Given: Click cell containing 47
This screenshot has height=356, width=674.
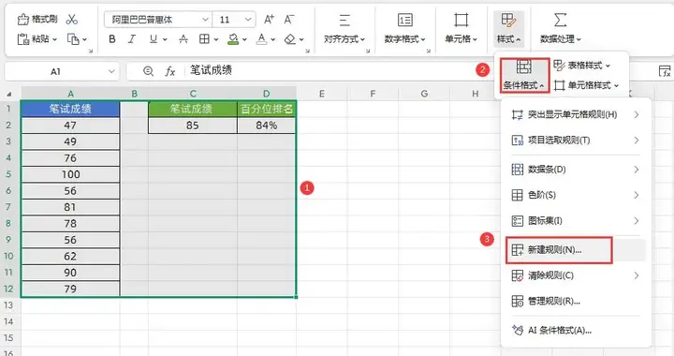Looking at the screenshot, I should [70, 126].
